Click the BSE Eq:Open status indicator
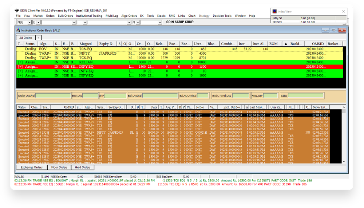Image resolution: width=364 pixels, height=208 pixels. click(170, 177)
